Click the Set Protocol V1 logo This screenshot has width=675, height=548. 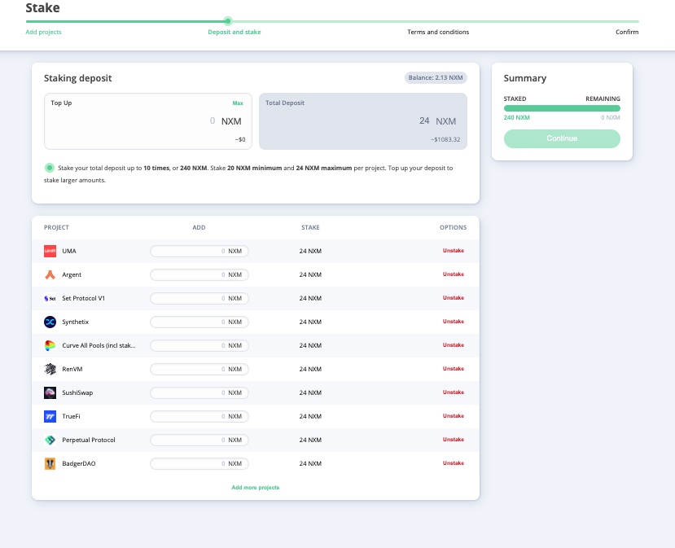point(50,298)
